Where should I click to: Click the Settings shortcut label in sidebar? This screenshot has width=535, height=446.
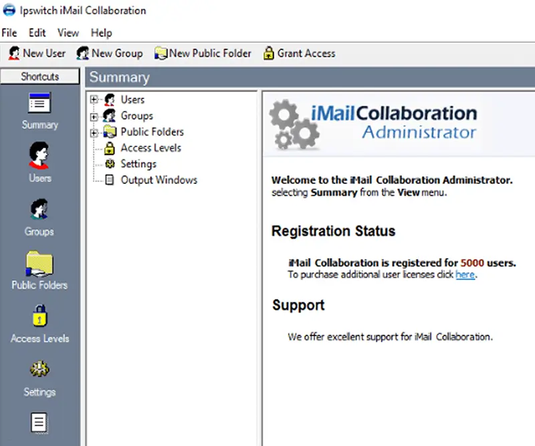(39, 393)
